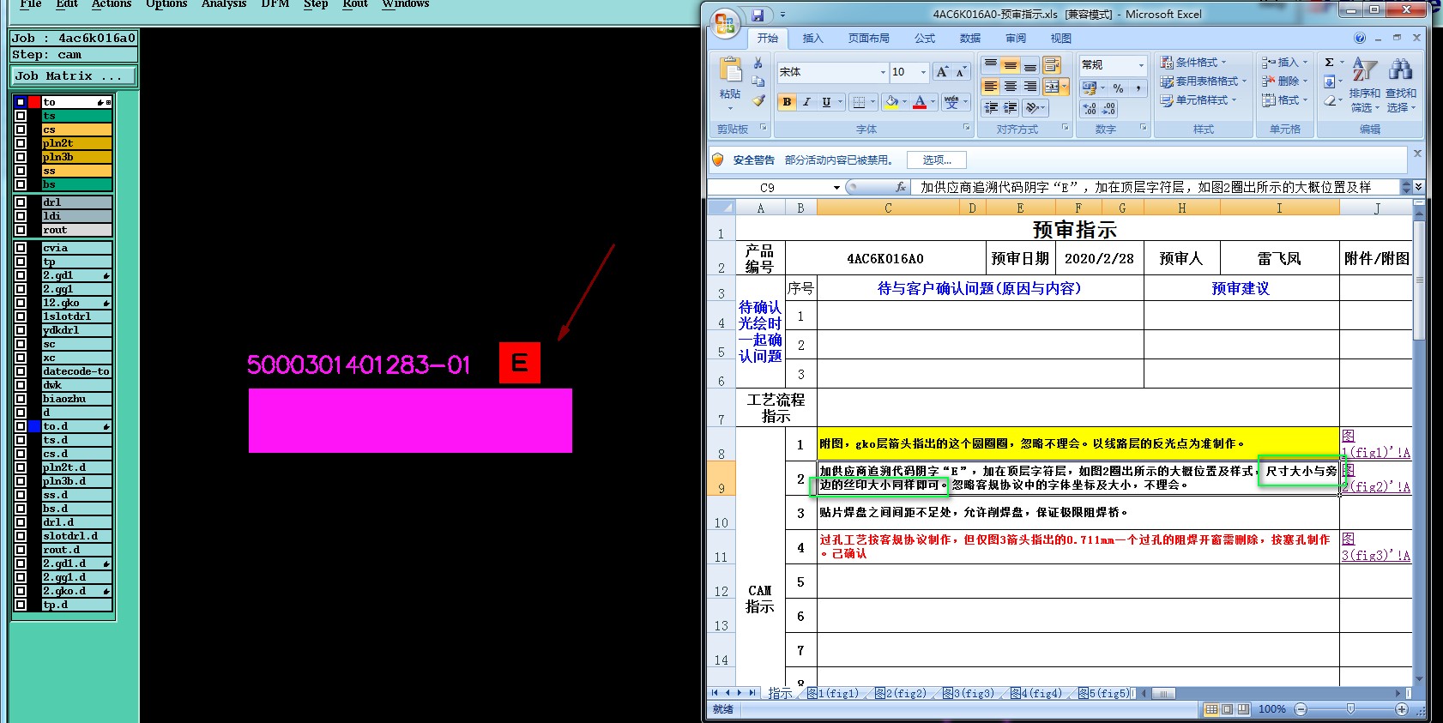Click the Top Align icon
The height and width of the screenshot is (723, 1443).
click(x=990, y=65)
